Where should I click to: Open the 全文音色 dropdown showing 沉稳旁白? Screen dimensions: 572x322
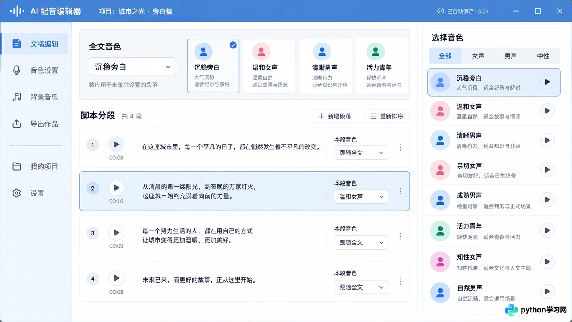tap(132, 67)
